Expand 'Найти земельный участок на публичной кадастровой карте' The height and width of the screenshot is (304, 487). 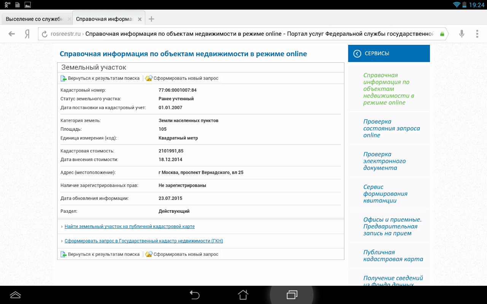(129, 226)
